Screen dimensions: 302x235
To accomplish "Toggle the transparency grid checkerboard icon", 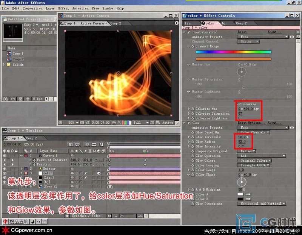I will tap(157, 123).
